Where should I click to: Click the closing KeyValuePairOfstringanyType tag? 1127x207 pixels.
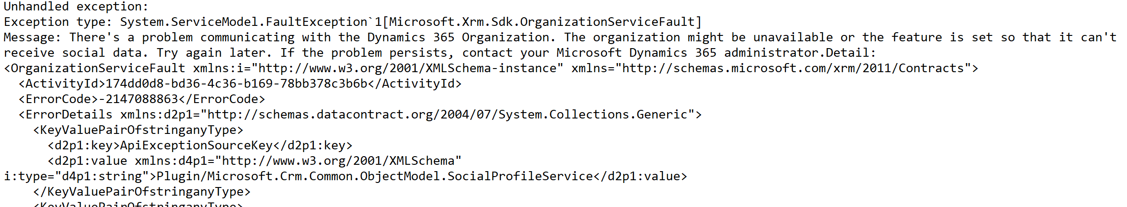(141, 192)
